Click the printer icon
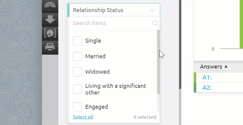This screenshot has width=243, height=125. pyautogui.click(x=50, y=46)
